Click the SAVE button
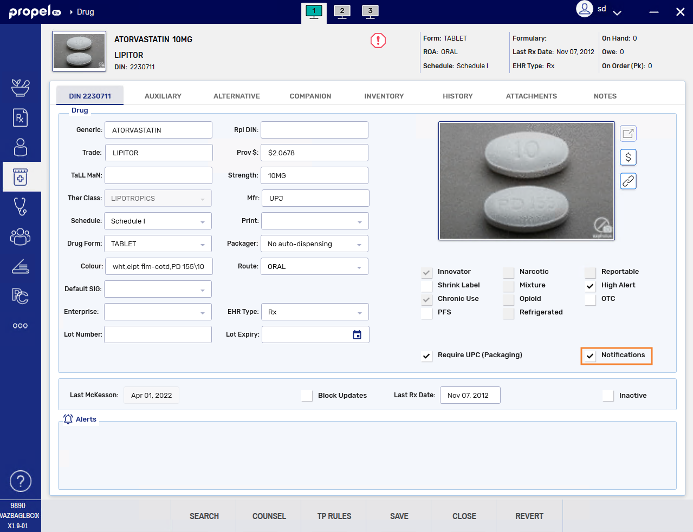The height and width of the screenshot is (532, 693). pos(399,516)
